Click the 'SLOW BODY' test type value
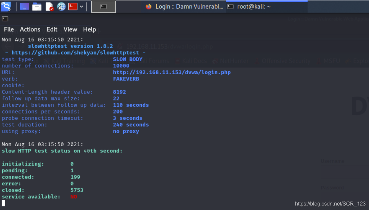This screenshot has height=210, width=369. pos(128,59)
